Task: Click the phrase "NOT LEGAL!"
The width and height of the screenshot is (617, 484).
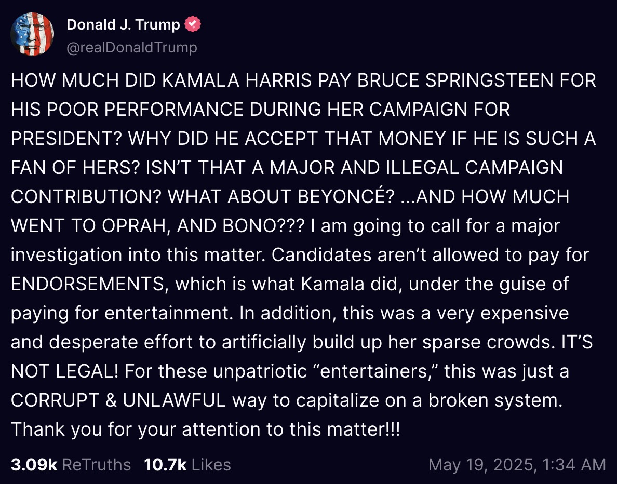Action: tap(65, 371)
